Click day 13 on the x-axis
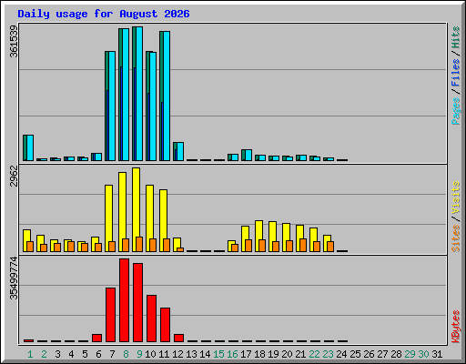Viewport: 466px width, 364px height. (191, 354)
